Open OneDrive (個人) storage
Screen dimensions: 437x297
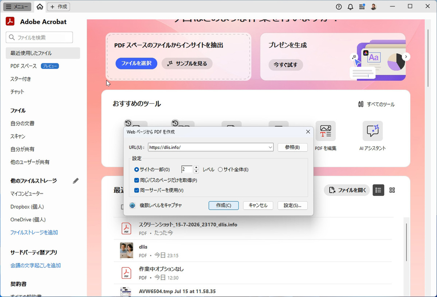pos(28,219)
